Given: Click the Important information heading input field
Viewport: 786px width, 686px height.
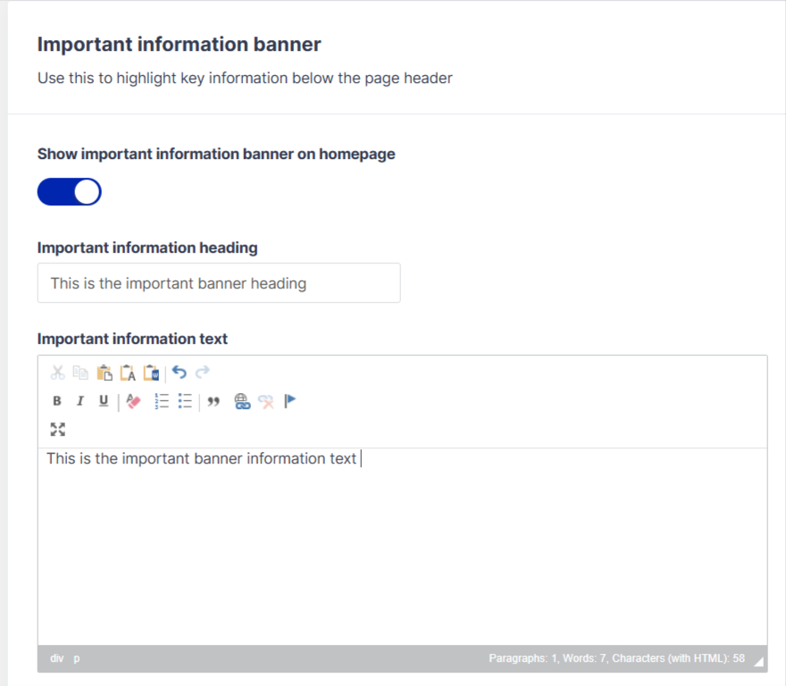Looking at the screenshot, I should coord(219,283).
